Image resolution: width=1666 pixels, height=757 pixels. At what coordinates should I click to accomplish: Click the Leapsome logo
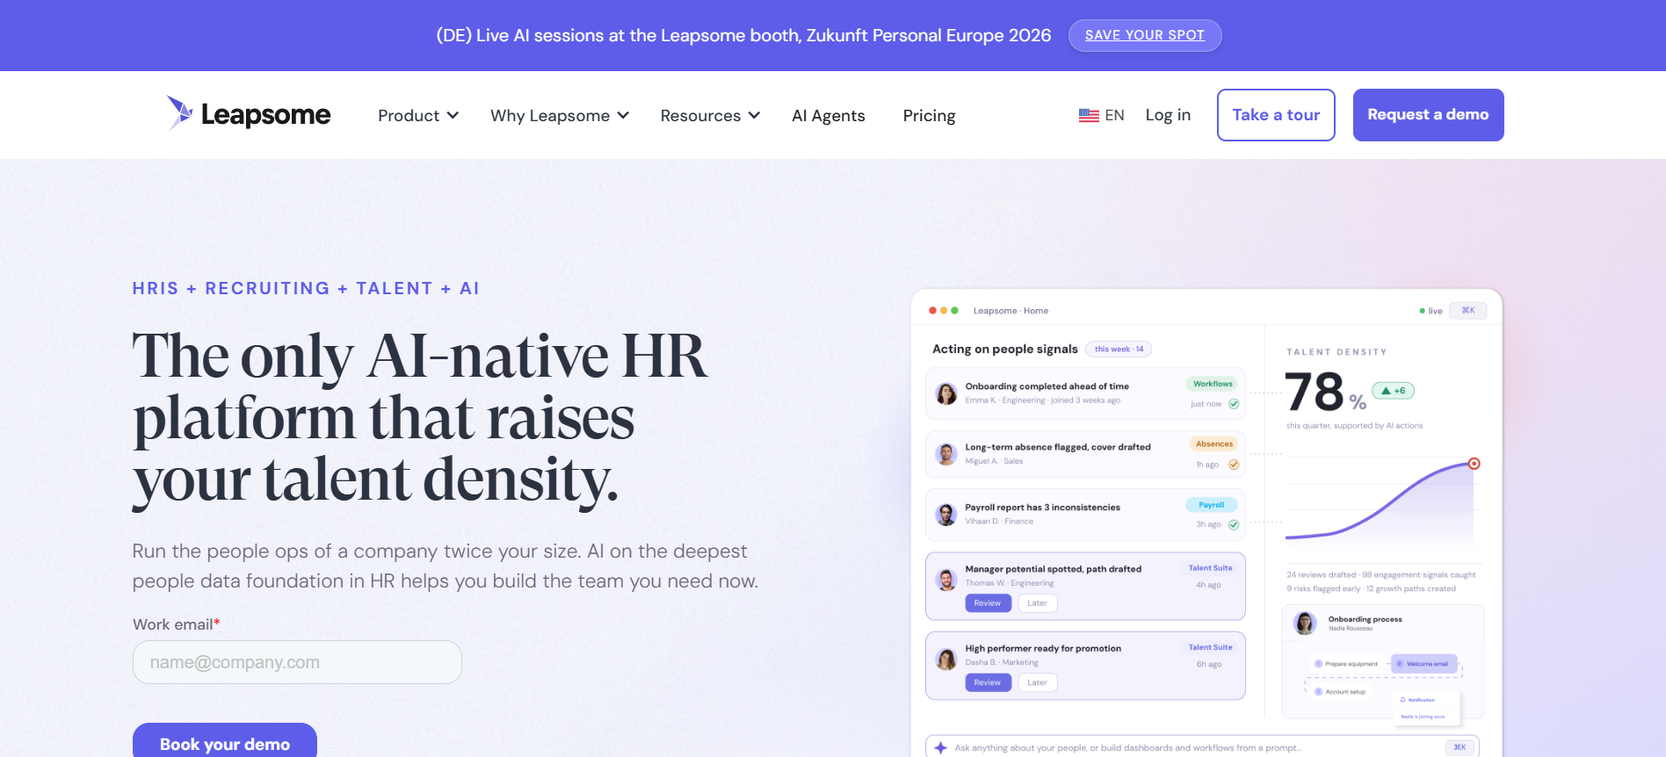tap(249, 114)
